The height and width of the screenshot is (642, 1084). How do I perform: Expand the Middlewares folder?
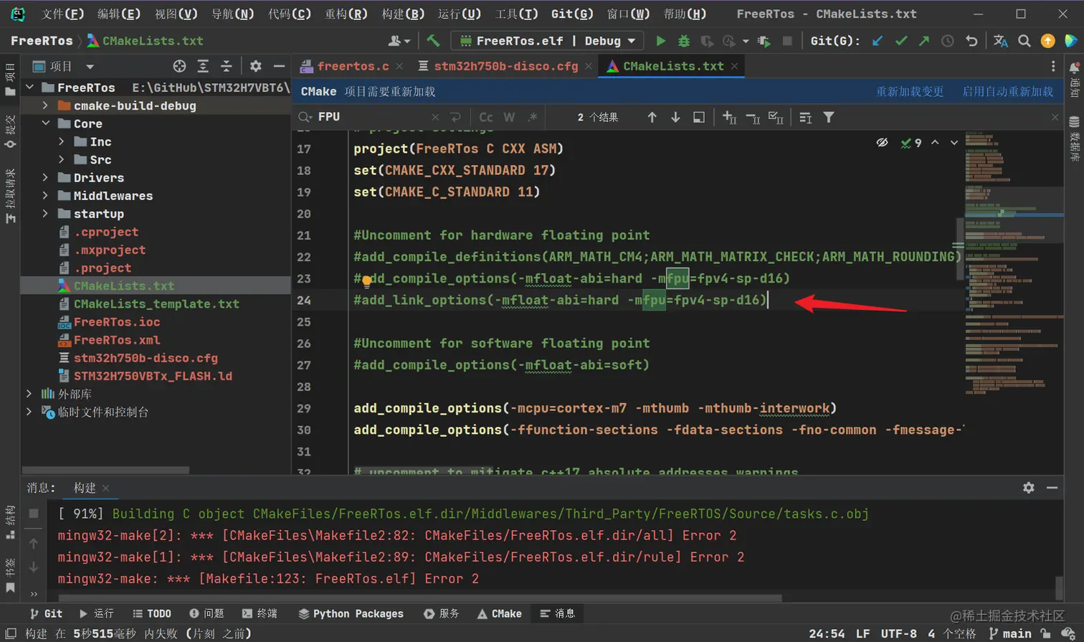[45, 195]
